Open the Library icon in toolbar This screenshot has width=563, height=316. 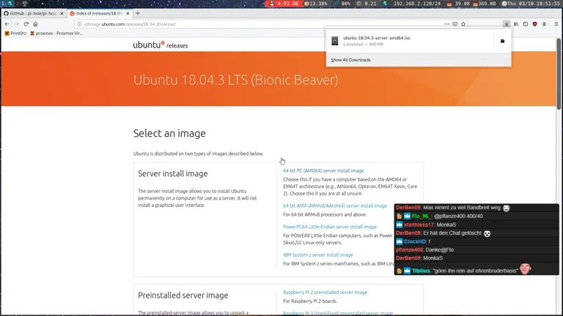pyautogui.click(x=516, y=24)
